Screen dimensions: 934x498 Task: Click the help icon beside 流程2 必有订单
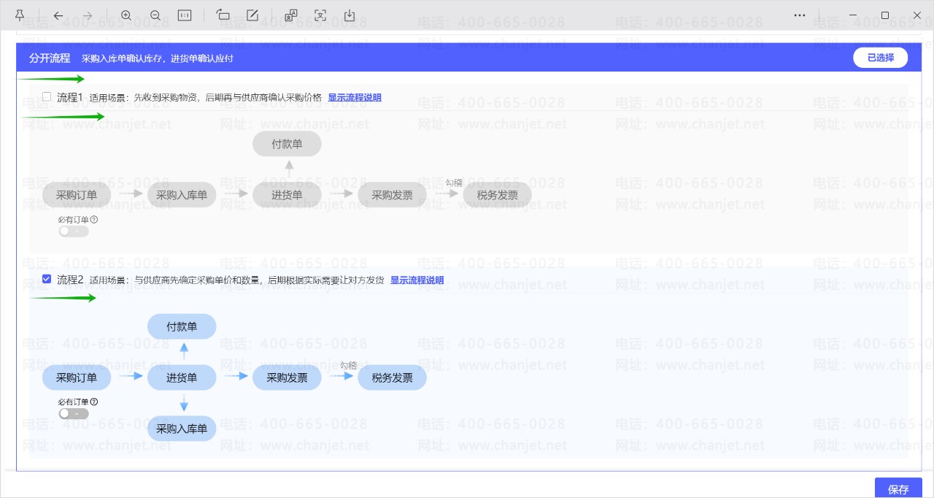[x=94, y=402]
